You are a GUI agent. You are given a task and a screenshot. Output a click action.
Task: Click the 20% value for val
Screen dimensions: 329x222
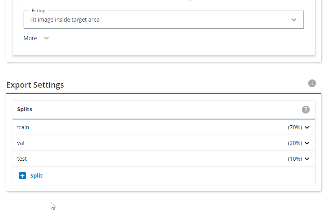point(295,143)
